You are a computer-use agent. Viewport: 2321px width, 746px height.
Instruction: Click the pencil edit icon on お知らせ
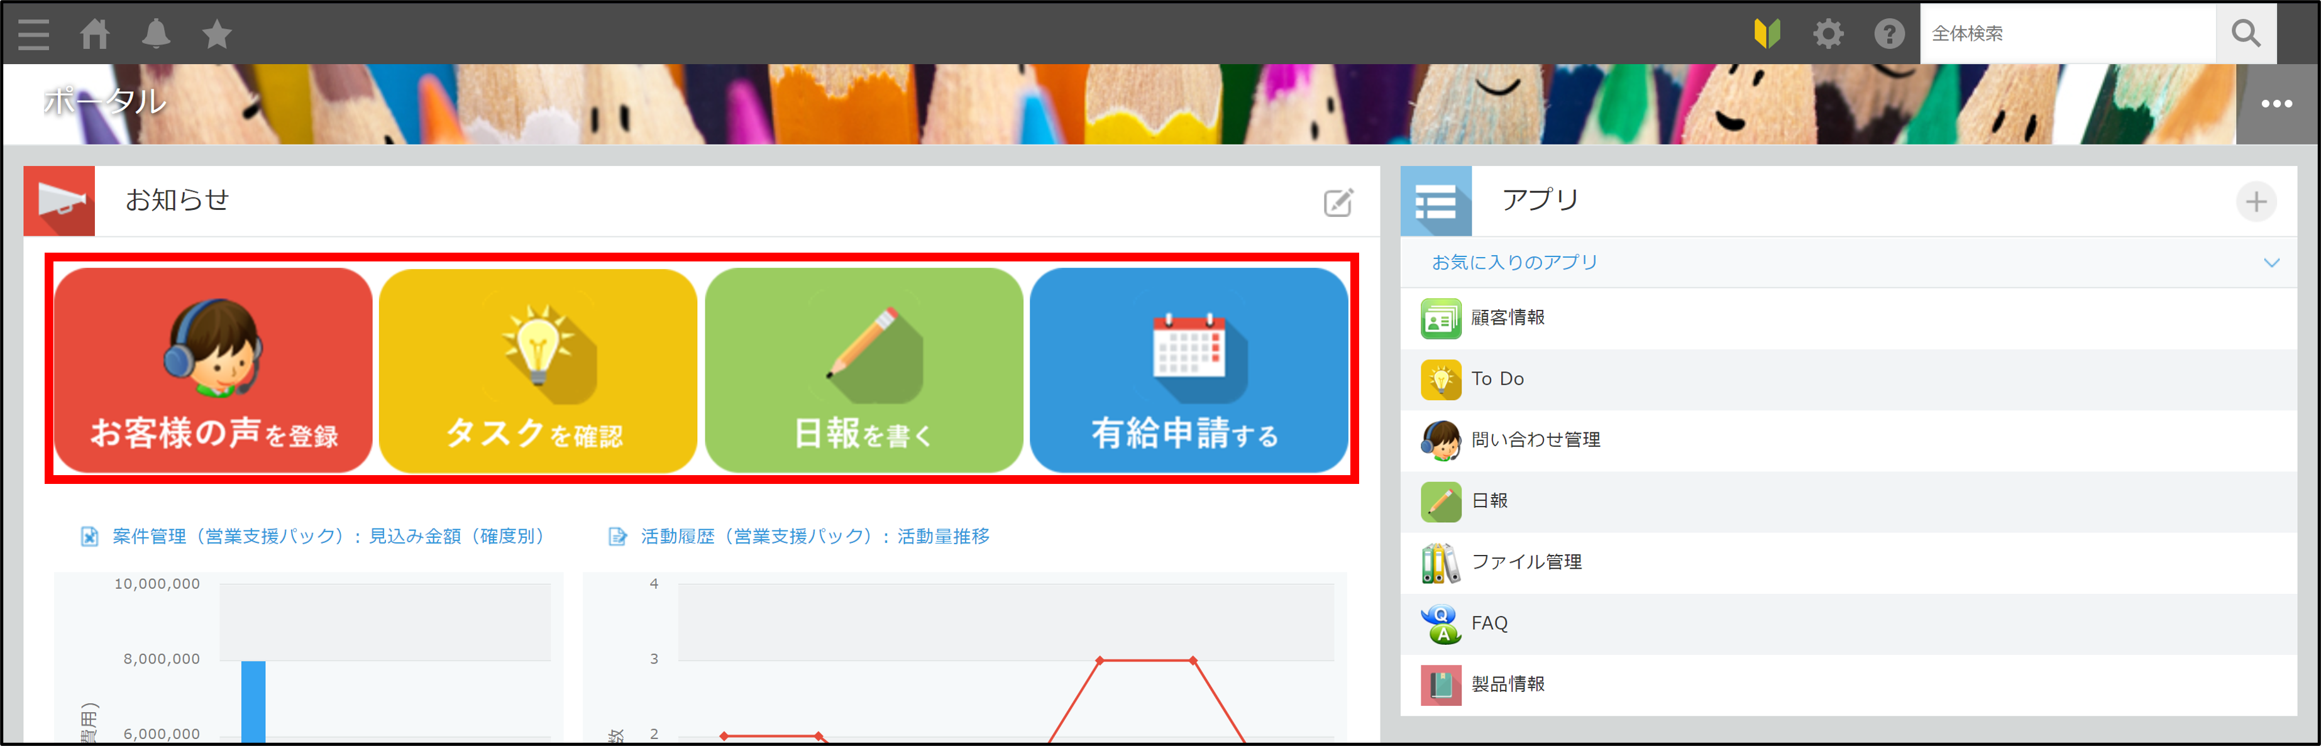(1338, 203)
